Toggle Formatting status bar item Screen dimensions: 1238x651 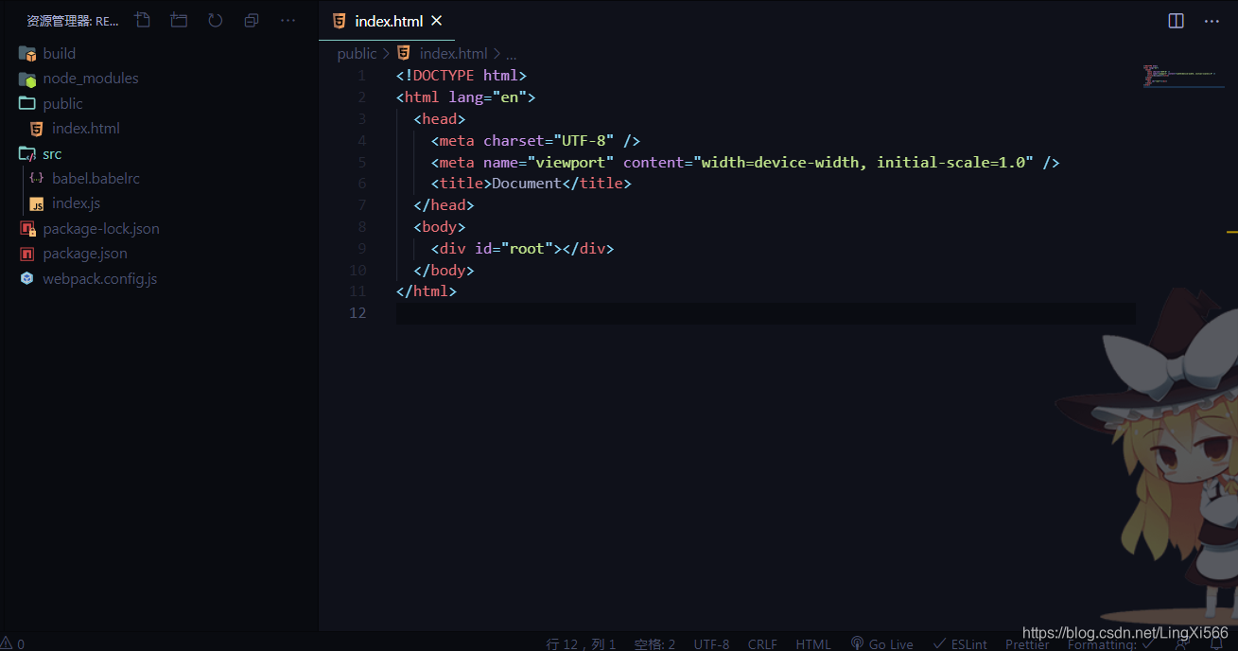pyautogui.click(x=1109, y=643)
